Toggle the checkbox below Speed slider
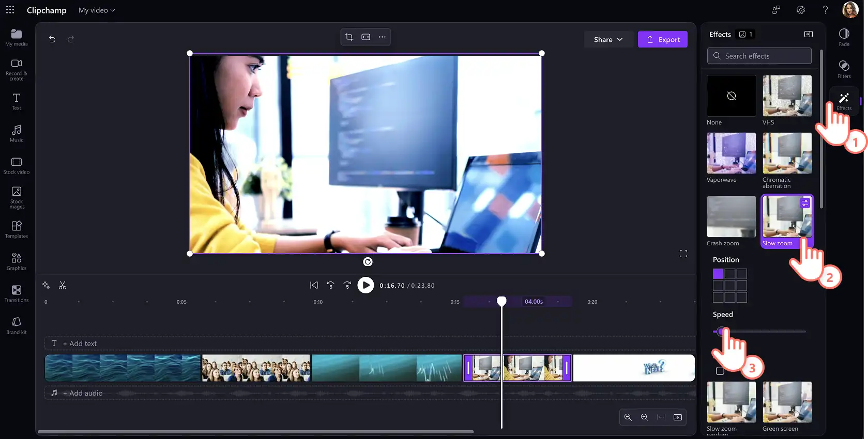Image resolution: width=868 pixels, height=439 pixels. (720, 371)
